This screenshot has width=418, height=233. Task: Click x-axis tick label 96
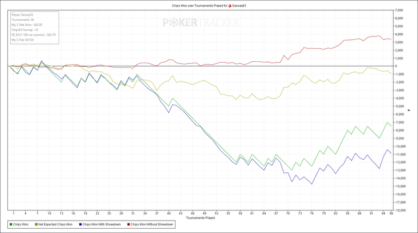[x=391, y=213]
